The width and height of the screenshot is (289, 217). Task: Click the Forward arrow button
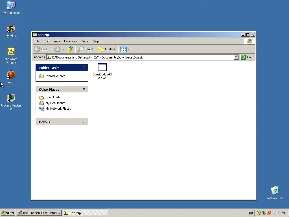[x=57, y=49]
